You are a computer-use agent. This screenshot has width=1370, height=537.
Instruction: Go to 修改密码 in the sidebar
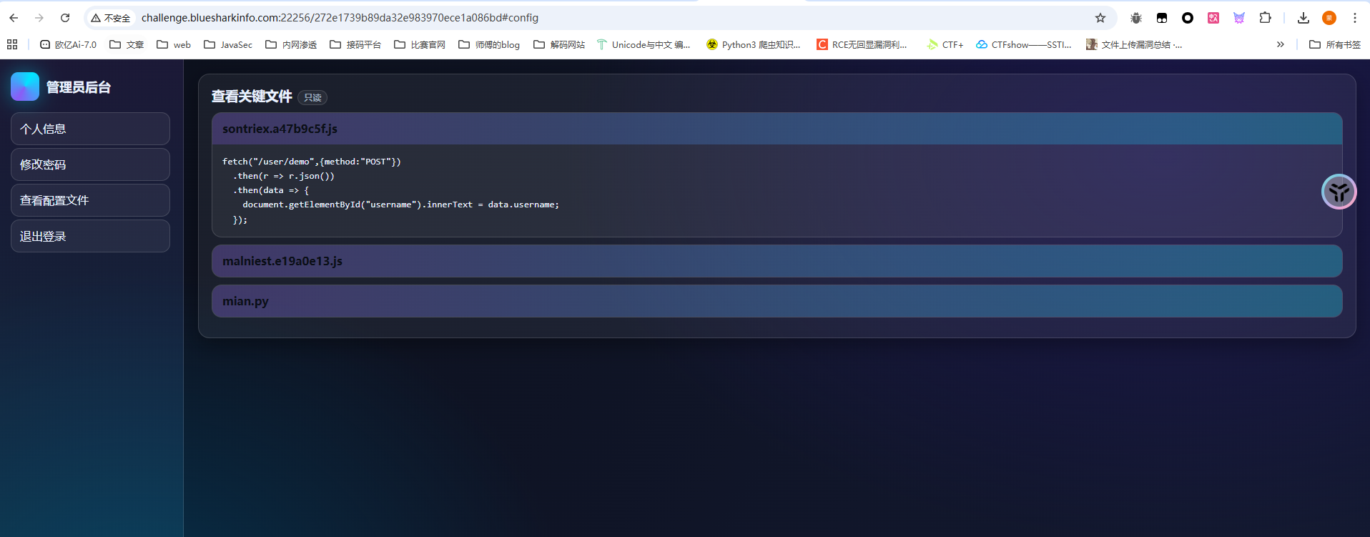90,164
